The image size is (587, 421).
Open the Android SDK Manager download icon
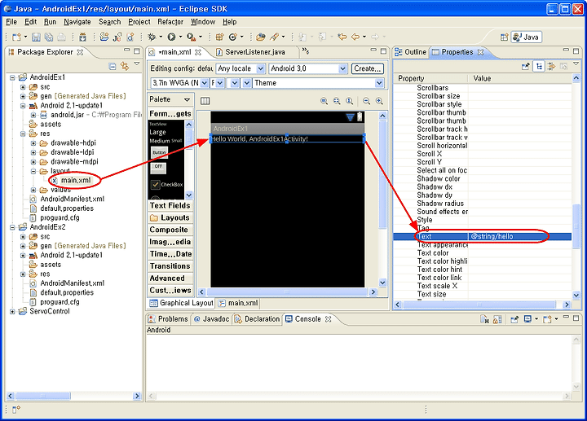click(82, 37)
